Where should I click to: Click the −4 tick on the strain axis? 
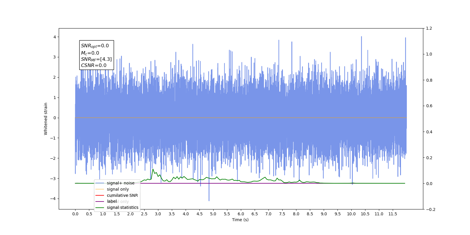(x=53, y=199)
